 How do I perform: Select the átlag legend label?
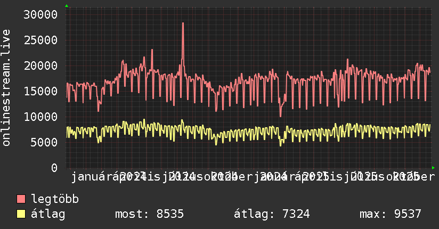(48, 214)
